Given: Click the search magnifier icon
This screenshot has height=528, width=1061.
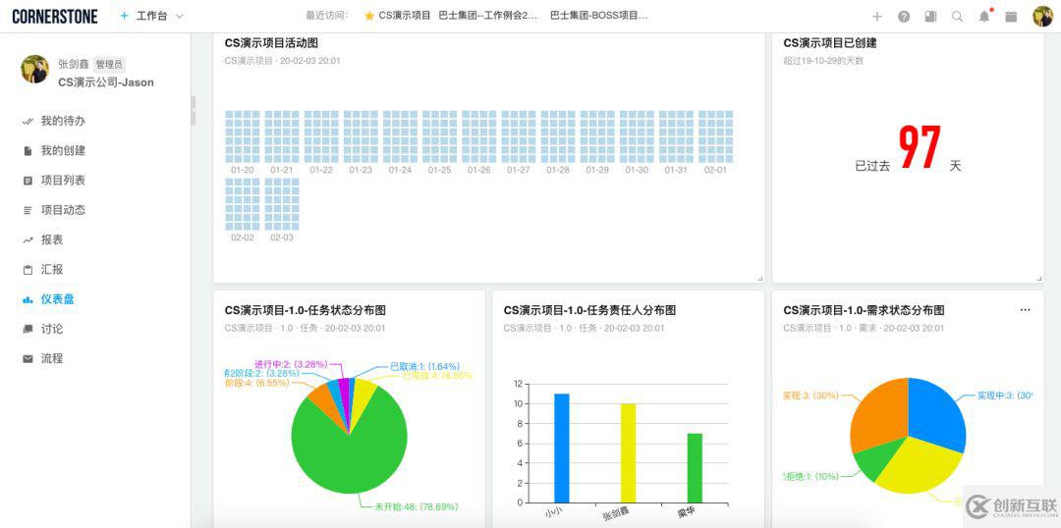Looking at the screenshot, I should [958, 17].
